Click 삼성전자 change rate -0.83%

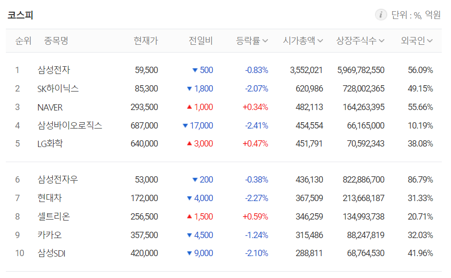257,70
